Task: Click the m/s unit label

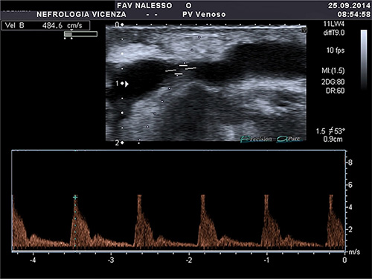Action: tap(355, 252)
